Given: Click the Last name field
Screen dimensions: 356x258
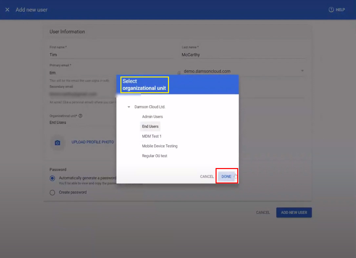Looking at the screenshot, I should [243, 55].
